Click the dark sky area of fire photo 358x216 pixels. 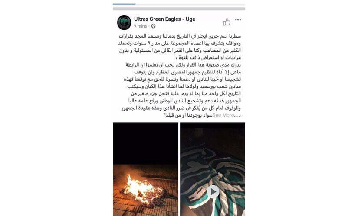click(x=145, y=143)
